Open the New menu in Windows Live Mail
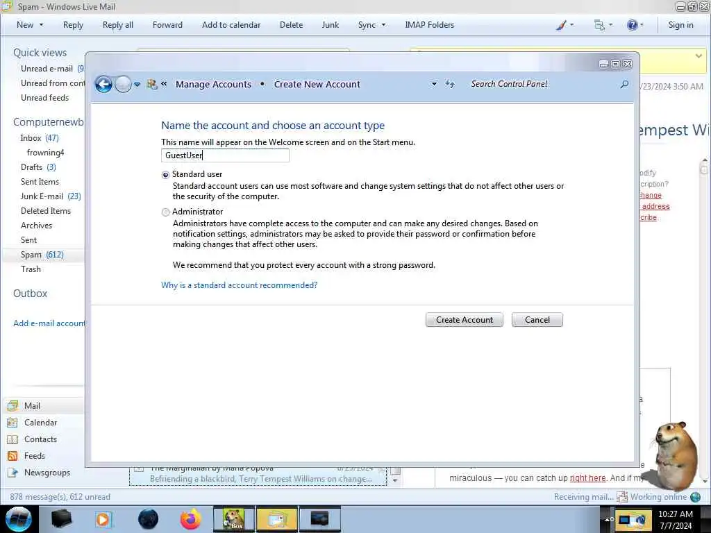 coord(25,25)
